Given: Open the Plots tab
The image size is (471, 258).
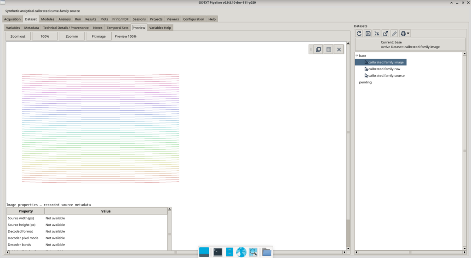Looking at the screenshot, I should [104, 19].
